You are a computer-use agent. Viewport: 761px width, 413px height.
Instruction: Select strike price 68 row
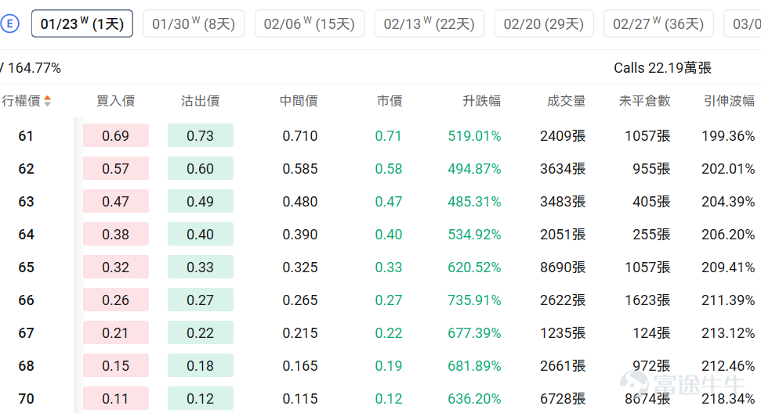pyautogui.click(x=26, y=366)
